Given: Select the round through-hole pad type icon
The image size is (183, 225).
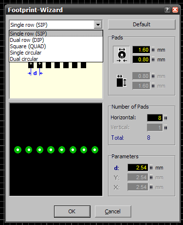Looking at the screenshot, I should [x=121, y=55].
